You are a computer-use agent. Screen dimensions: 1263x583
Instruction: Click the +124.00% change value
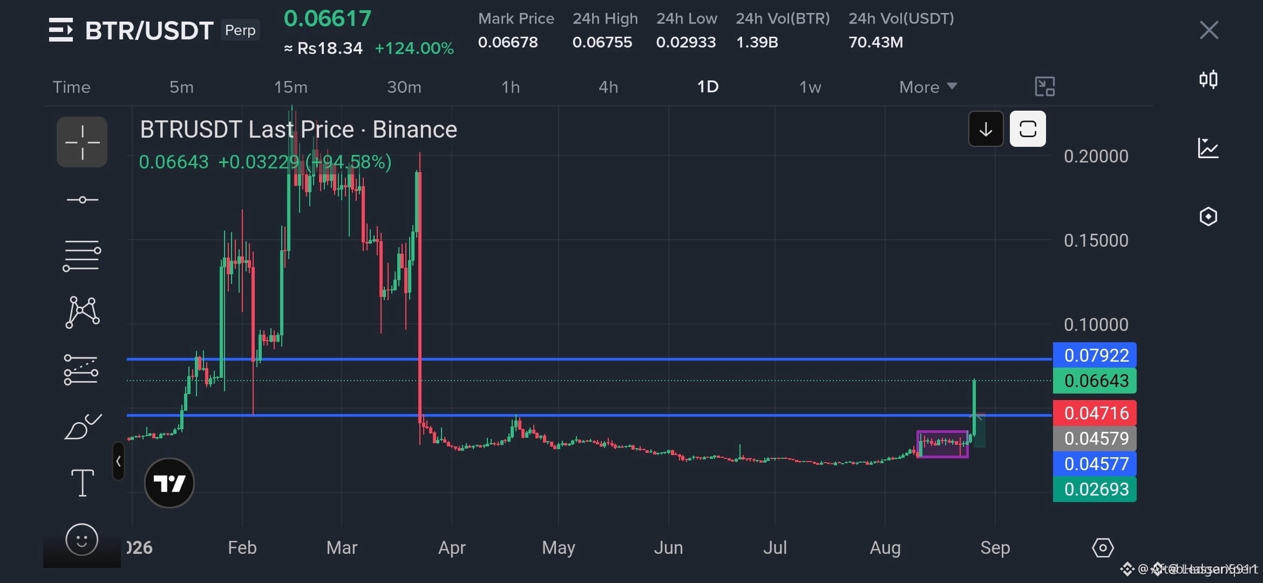coord(414,48)
